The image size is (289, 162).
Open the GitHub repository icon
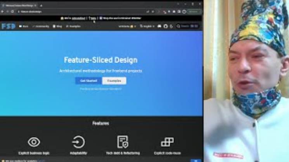click(x=166, y=26)
